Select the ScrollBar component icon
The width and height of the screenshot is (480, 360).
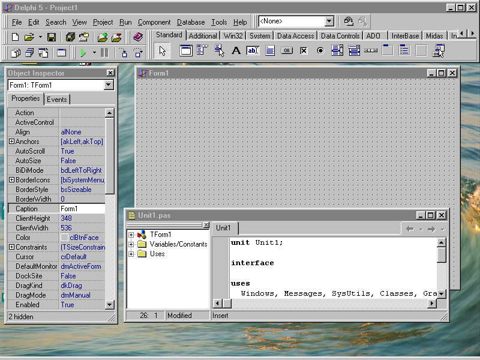pyautogui.click(x=371, y=50)
